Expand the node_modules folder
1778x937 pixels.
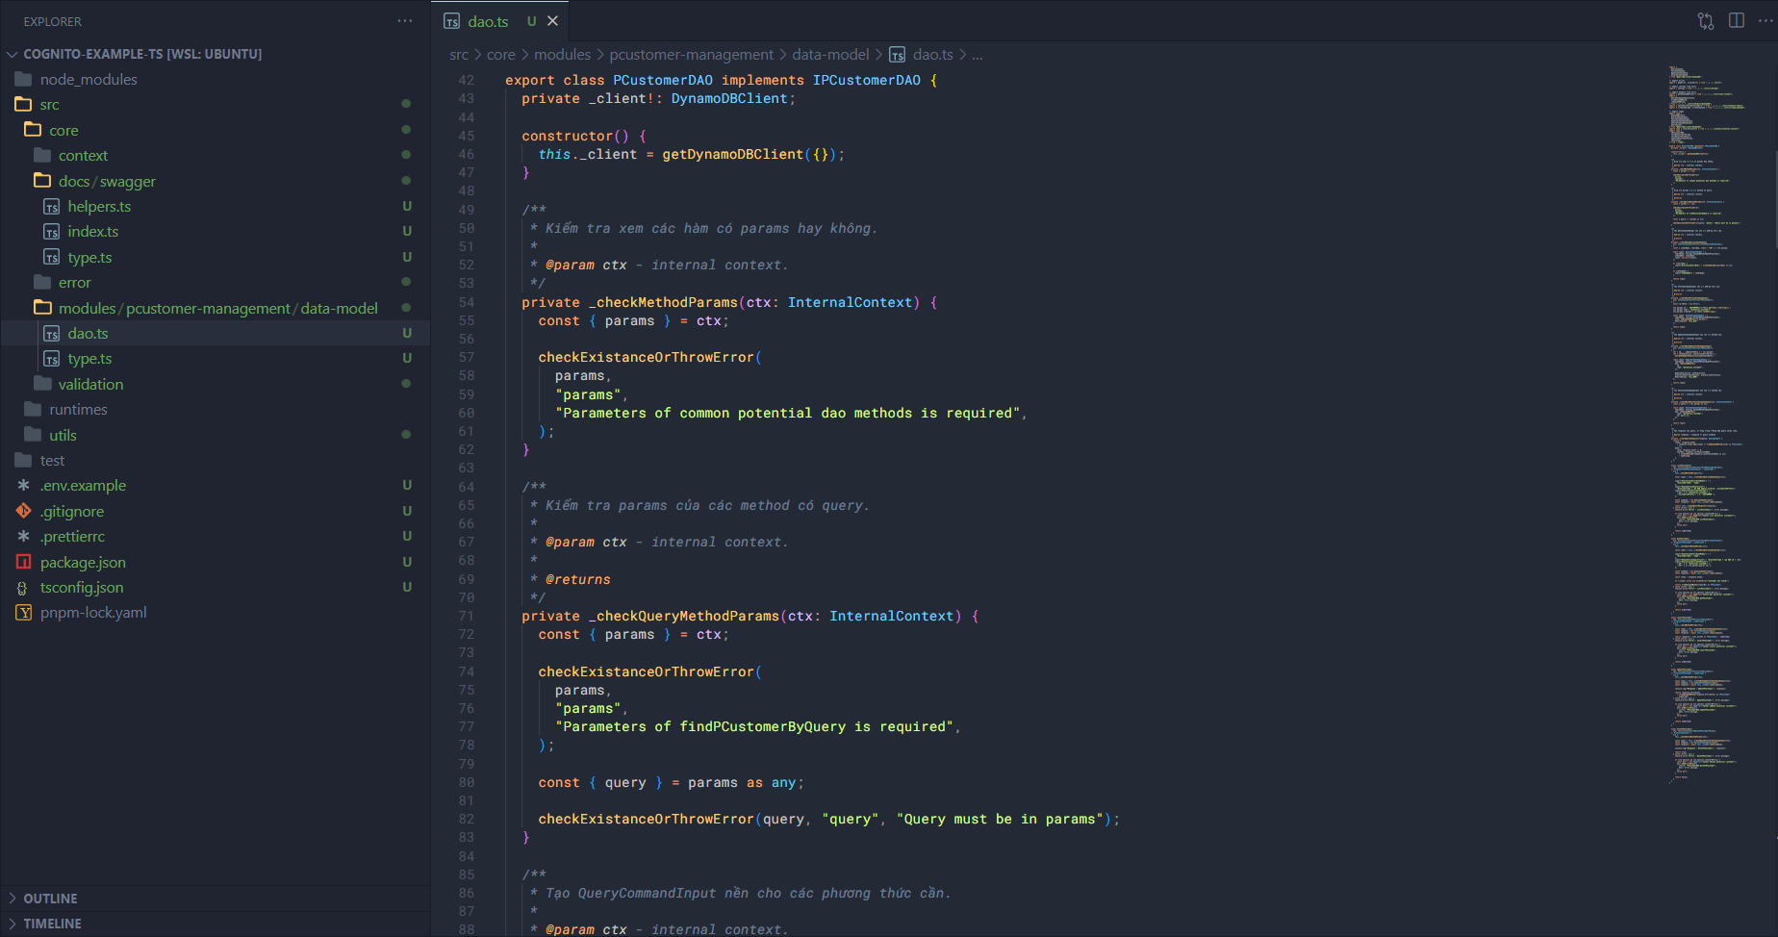89,79
